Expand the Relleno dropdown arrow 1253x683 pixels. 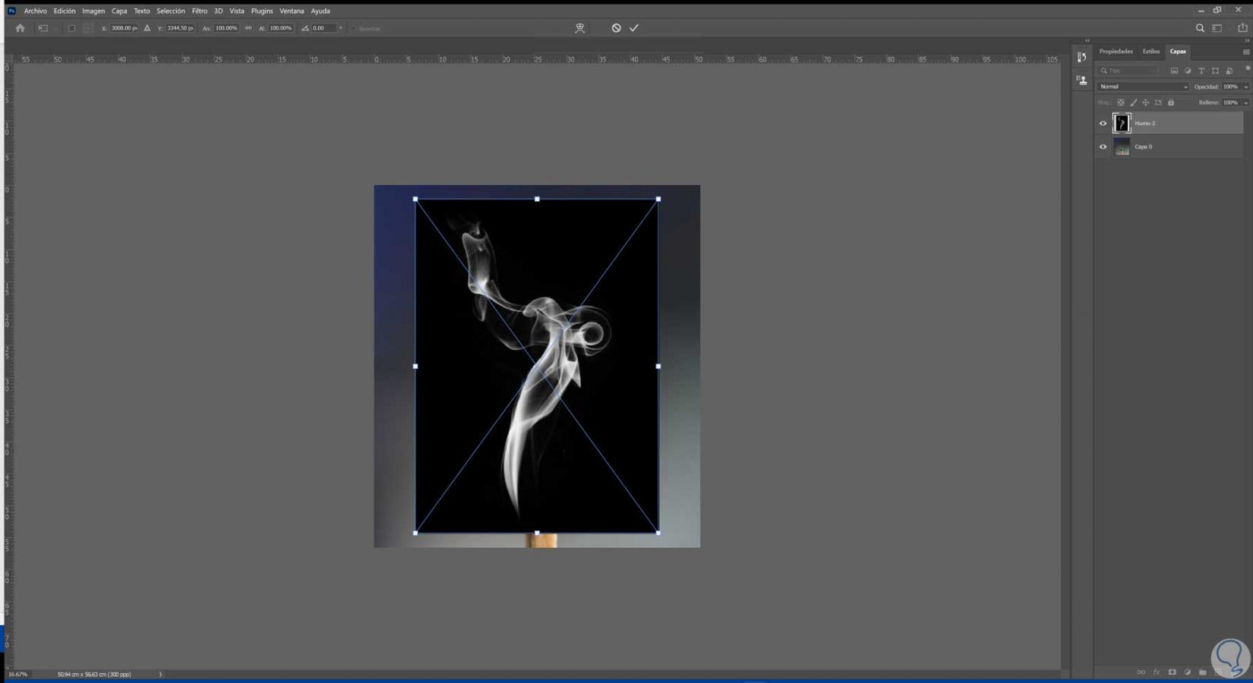pyautogui.click(x=1245, y=102)
